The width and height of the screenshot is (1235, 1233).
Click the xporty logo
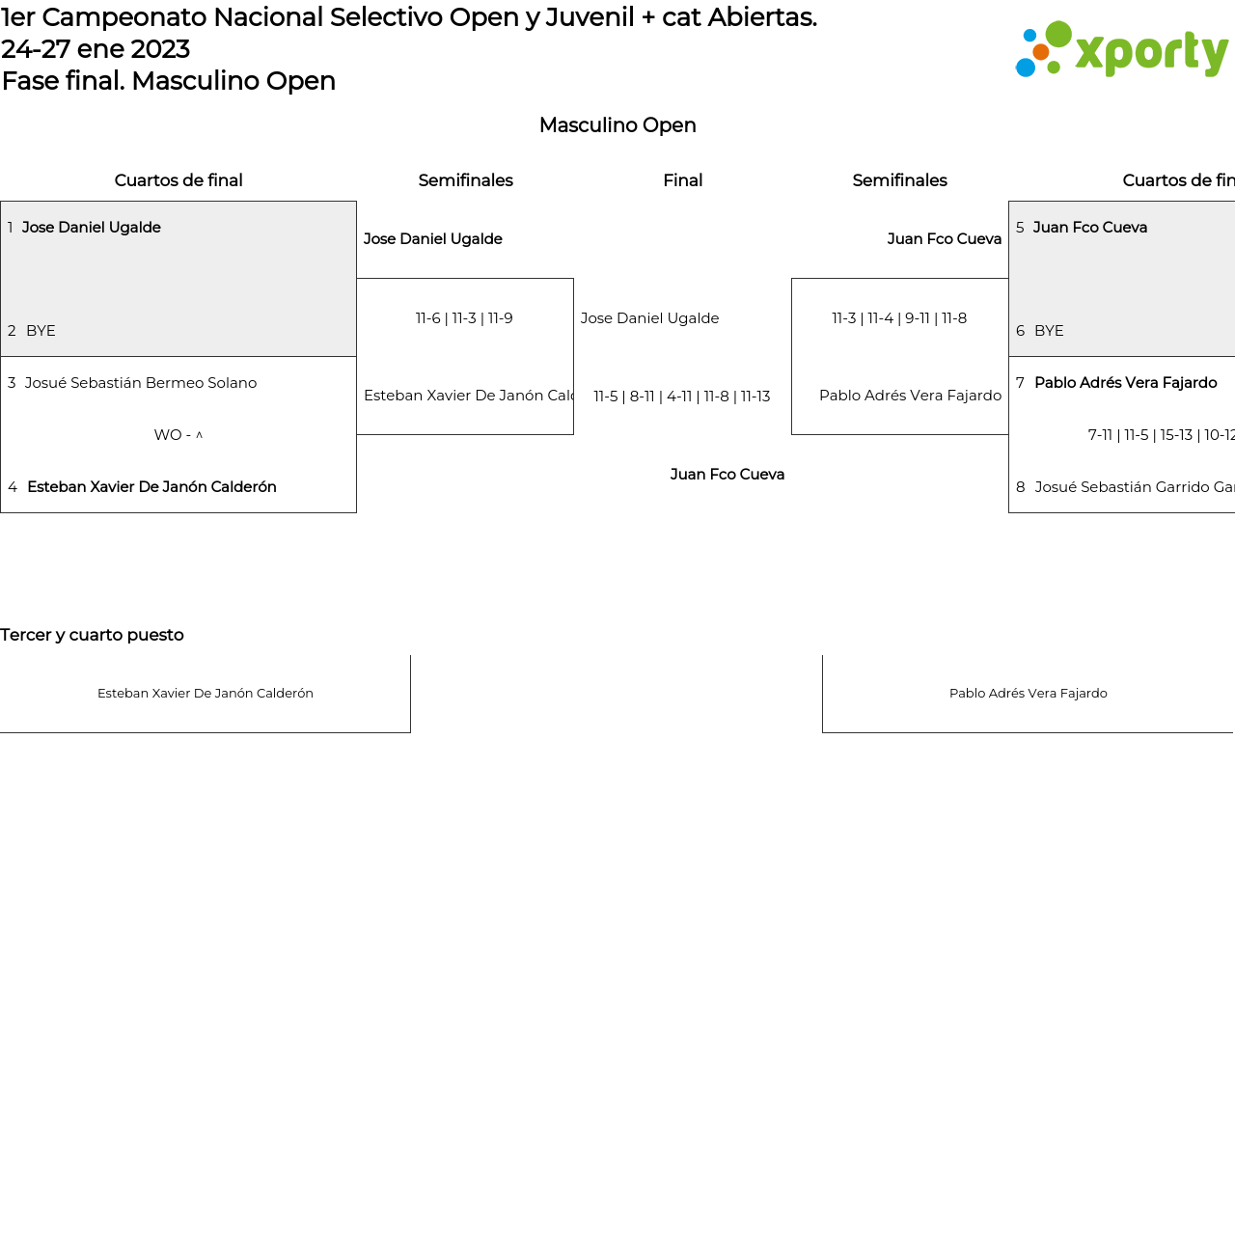point(1122,50)
